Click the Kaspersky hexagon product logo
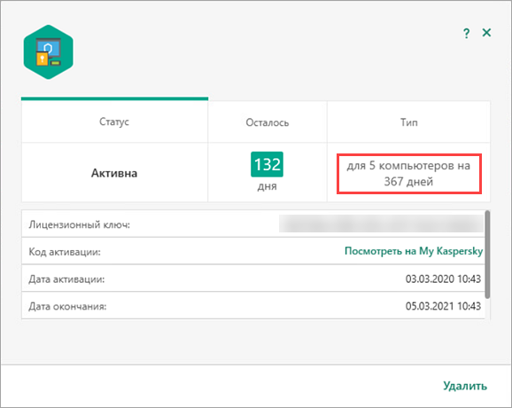512x408 pixels. [x=49, y=52]
